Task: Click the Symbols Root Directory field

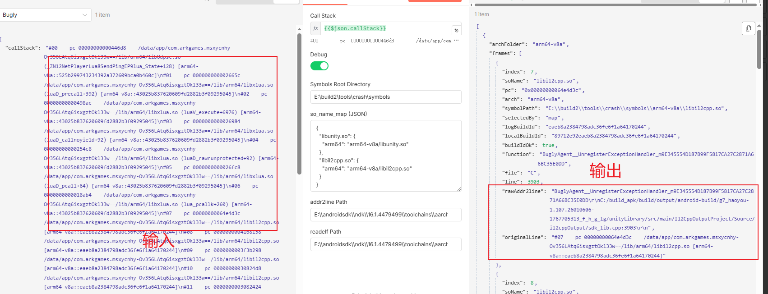Action: (x=385, y=97)
